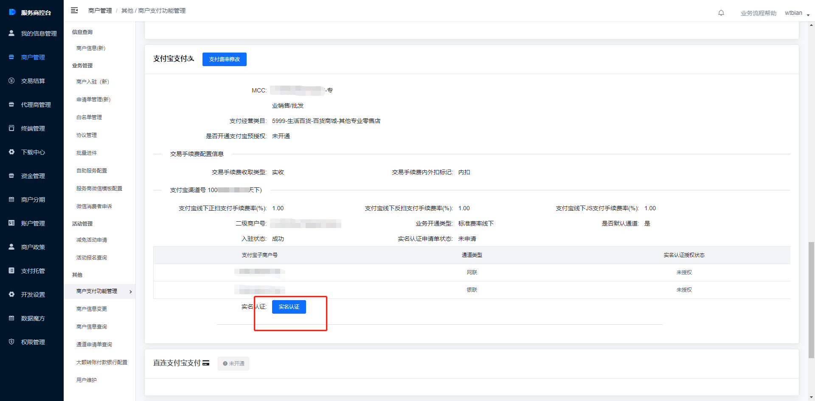815x401 pixels.
Task: Select 申请单管理(新) submenu item
Action: click(93, 100)
